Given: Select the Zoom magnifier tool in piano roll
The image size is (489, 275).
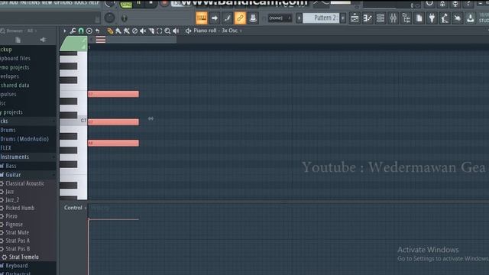Looking at the screenshot, I should click(167, 31).
